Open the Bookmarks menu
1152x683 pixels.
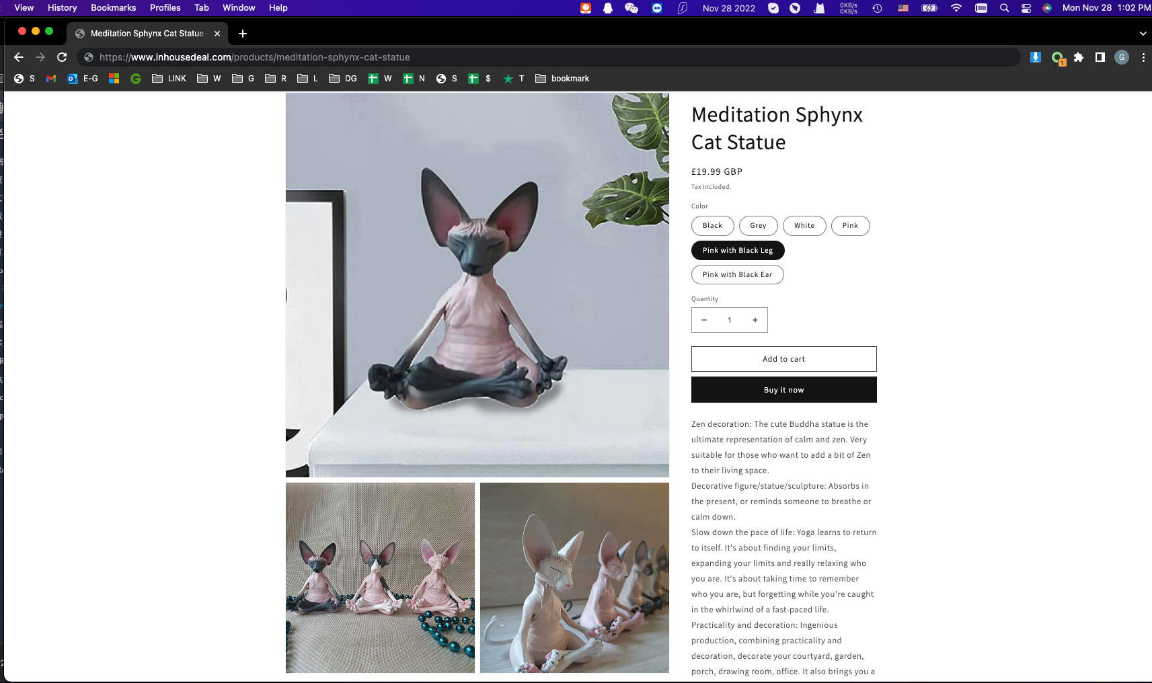[113, 7]
